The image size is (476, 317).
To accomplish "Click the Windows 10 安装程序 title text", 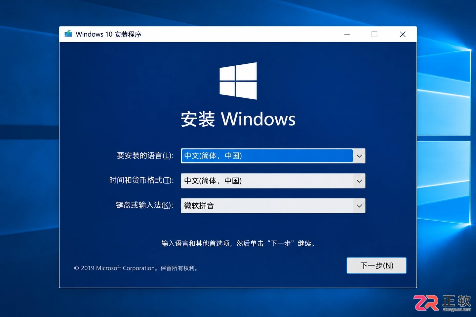I will pos(108,34).
